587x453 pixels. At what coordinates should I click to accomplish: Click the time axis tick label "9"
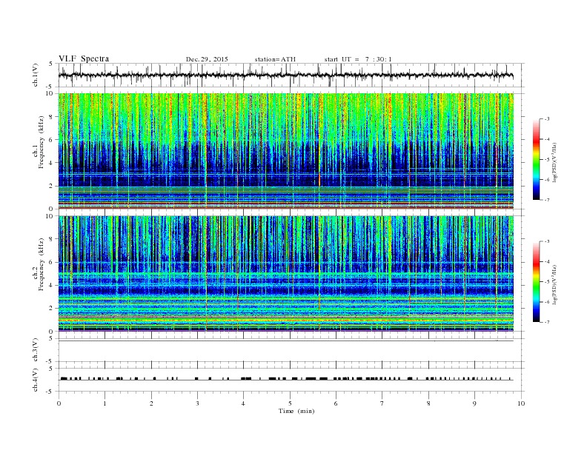[474, 403]
